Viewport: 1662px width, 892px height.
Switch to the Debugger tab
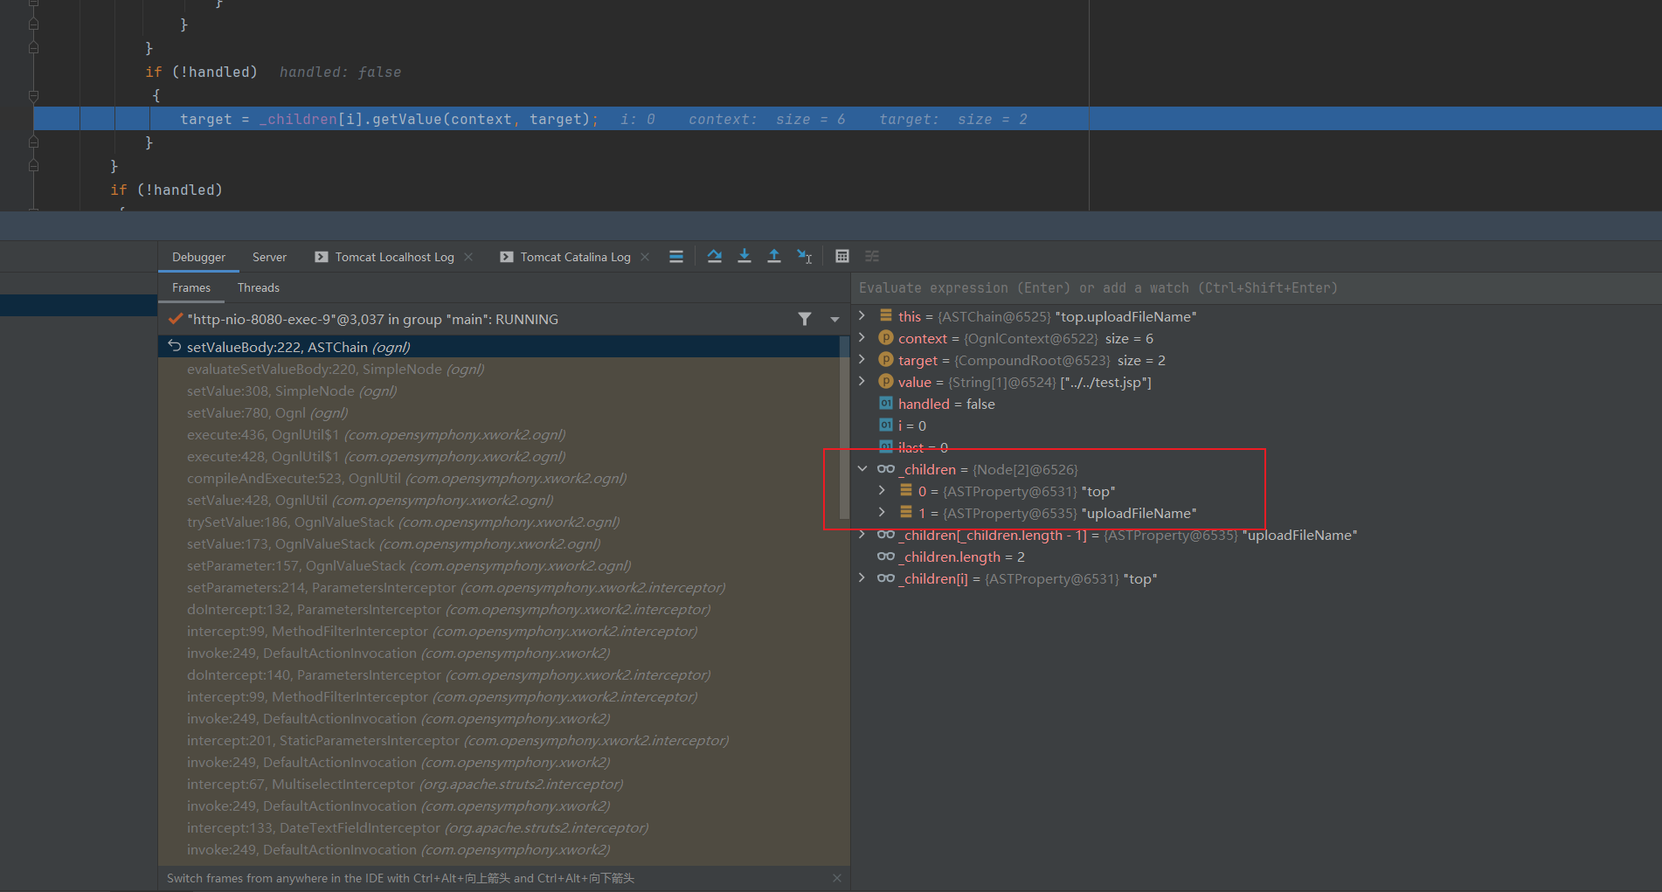(x=198, y=257)
